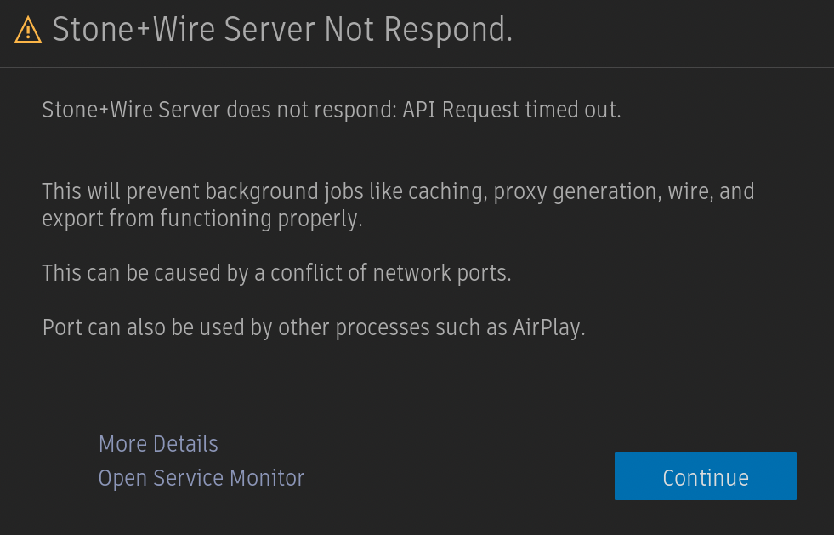Click the yellow warning triangle icon
The height and width of the screenshot is (535, 834).
pos(28,31)
